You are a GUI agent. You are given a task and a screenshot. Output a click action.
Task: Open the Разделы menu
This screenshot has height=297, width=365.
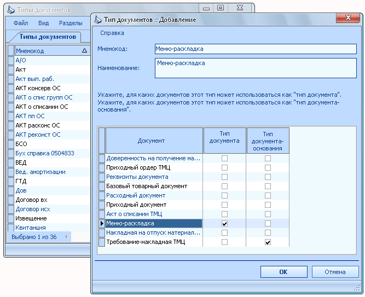(x=71, y=23)
